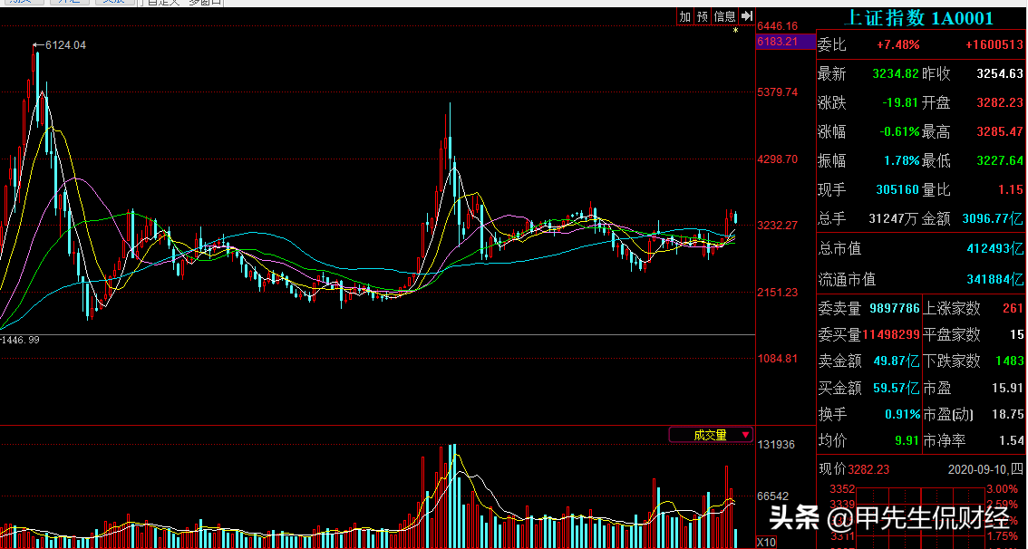Toggle display of the 成交量 indicator panel
Viewport: 1028px width, 549px height.
(x=711, y=435)
